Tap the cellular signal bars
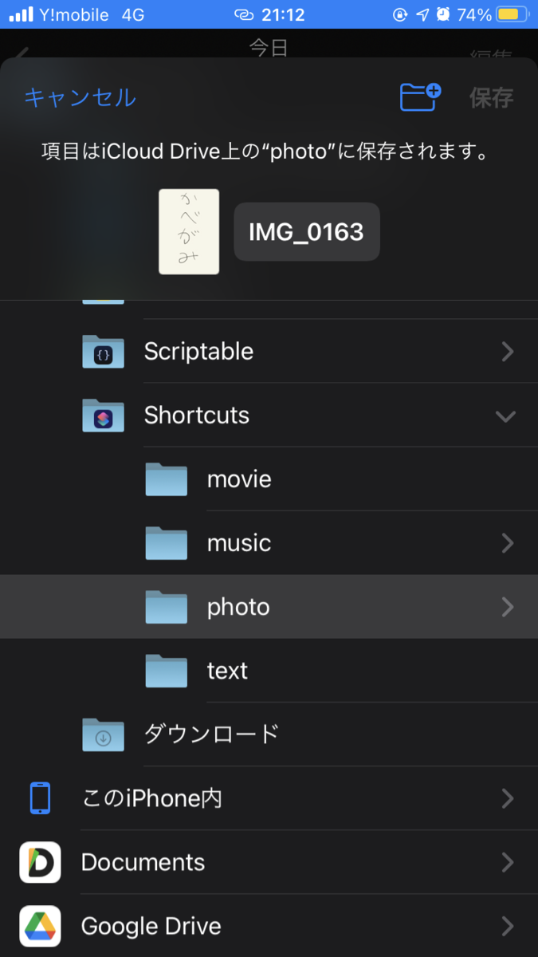Screen dimensions: 538x957 (x=21, y=14)
